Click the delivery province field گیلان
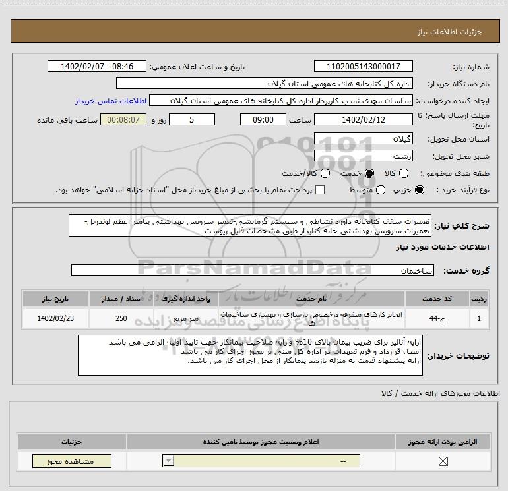Screen dimensions: 508x491 (x=363, y=139)
